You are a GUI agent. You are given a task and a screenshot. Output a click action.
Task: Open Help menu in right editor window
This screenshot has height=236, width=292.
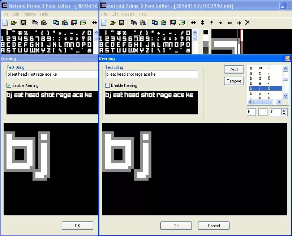click(x=143, y=14)
